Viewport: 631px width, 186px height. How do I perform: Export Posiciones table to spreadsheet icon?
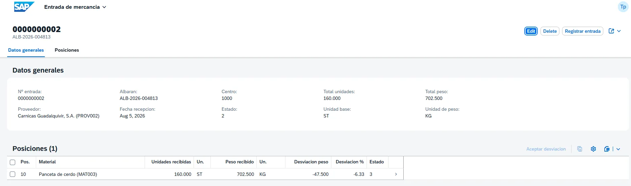pos(607,149)
